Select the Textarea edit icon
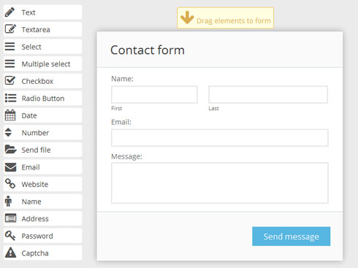Screen dimensions: 358x268 click(10, 29)
